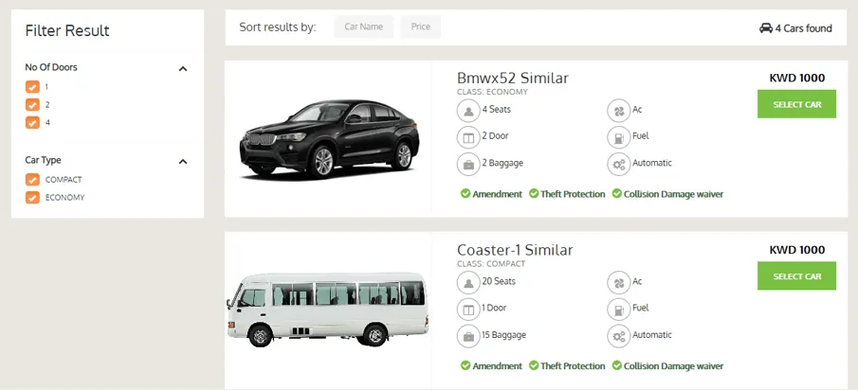Sort results by Price
Image resolution: width=858 pixels, height=390 pixels.
coord(421,27)
